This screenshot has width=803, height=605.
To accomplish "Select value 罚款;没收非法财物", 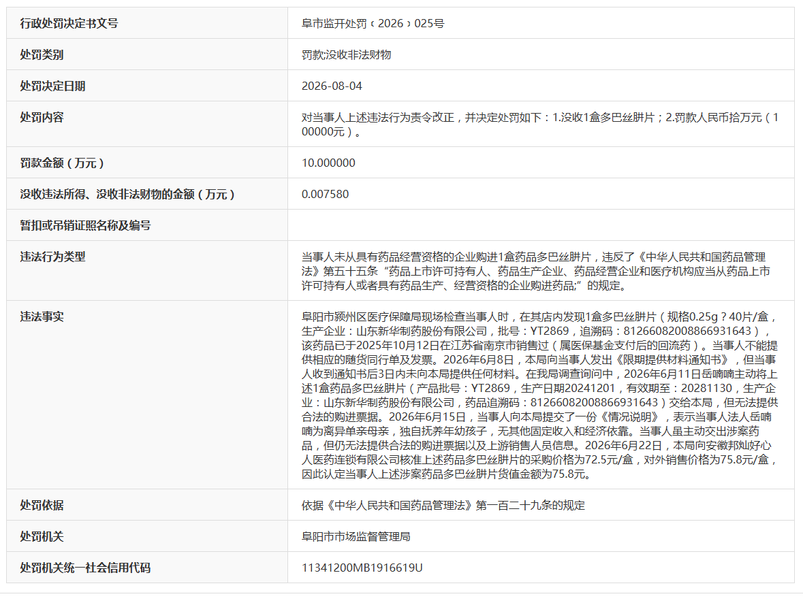I will click(x=346, y=54).
